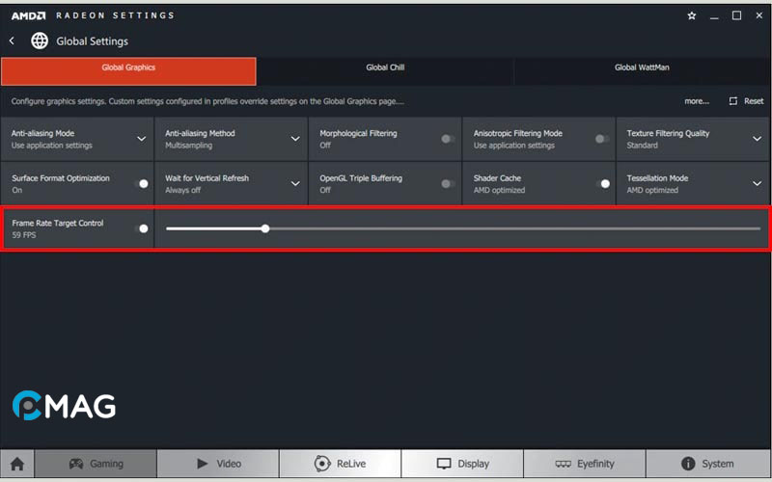Click "AMD optimized" under Tessellation Mode
The height and width of the screenshot is (482, 772).
pyautogui.click(x=652, y=190)
